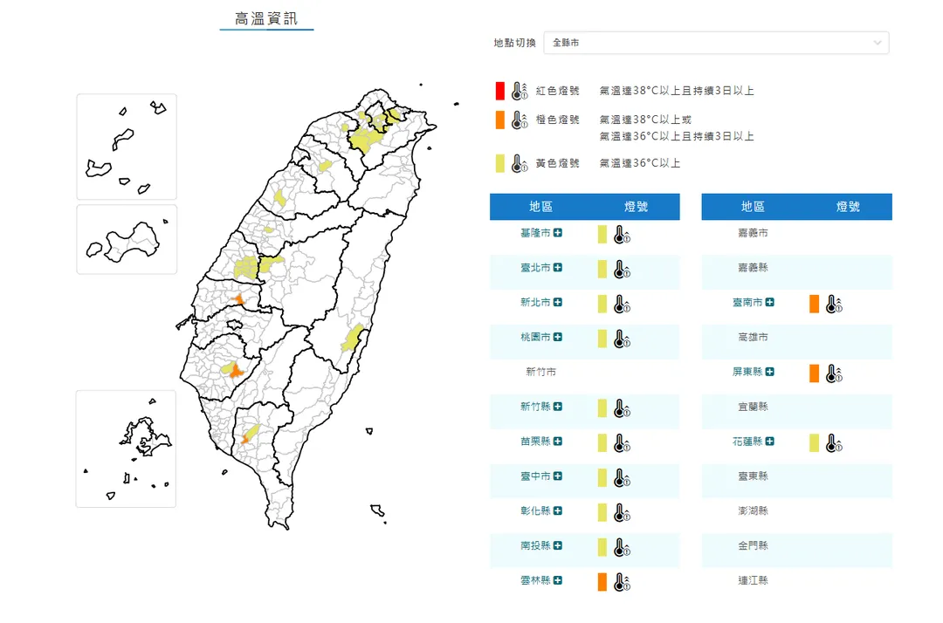The height and width of the screenshot is (623, 943).
Task: Click the 新竹市 table cell
Action: 540,372
